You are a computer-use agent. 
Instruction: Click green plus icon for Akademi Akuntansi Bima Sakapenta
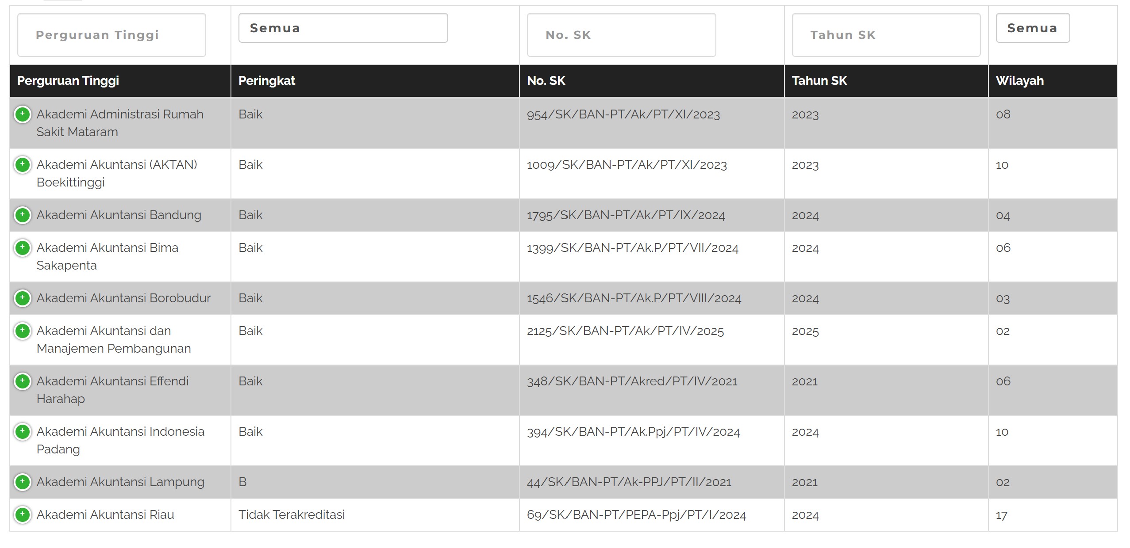(x=23, y=248)
